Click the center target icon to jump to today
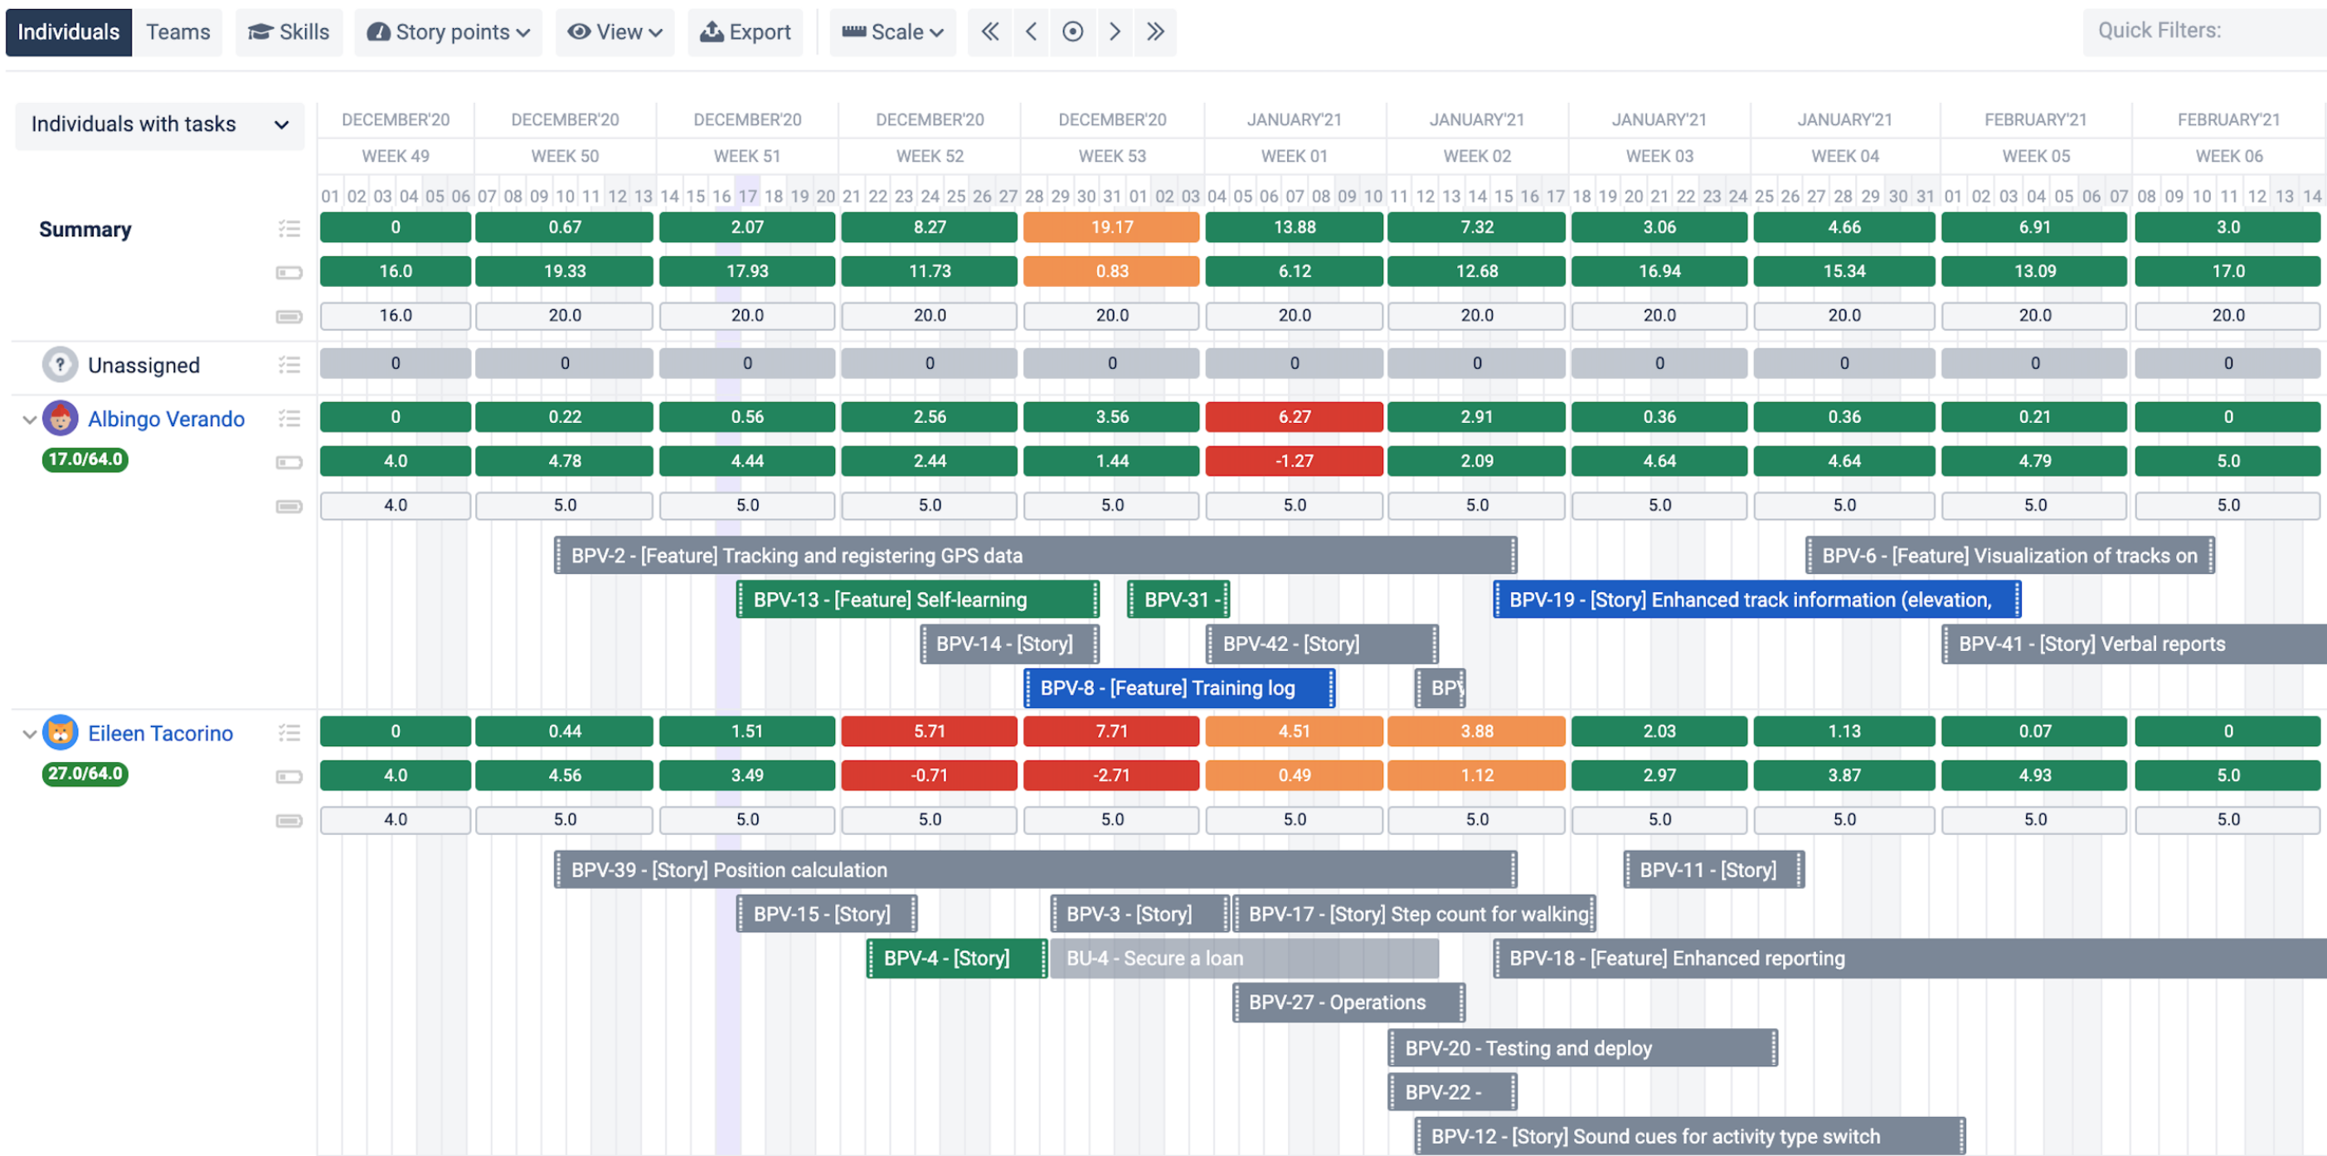This screenshot has width=2327, height=1156. 1072,32
